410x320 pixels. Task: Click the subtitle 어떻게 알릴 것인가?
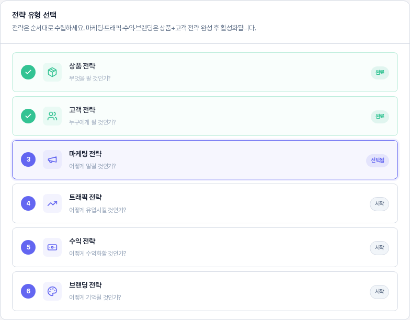tap(92, 166)
